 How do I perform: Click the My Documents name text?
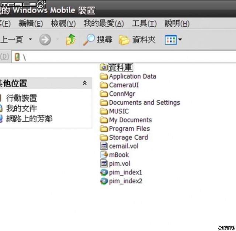pyautogui.click(x=131, y=120)
